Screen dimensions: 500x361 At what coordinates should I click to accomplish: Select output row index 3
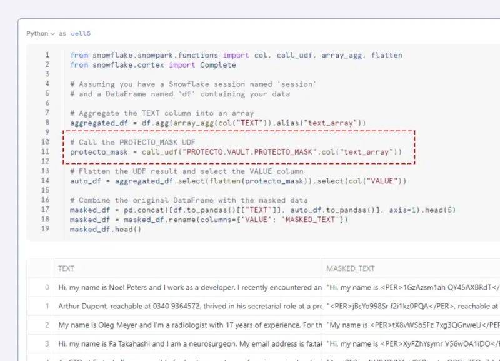47,344
